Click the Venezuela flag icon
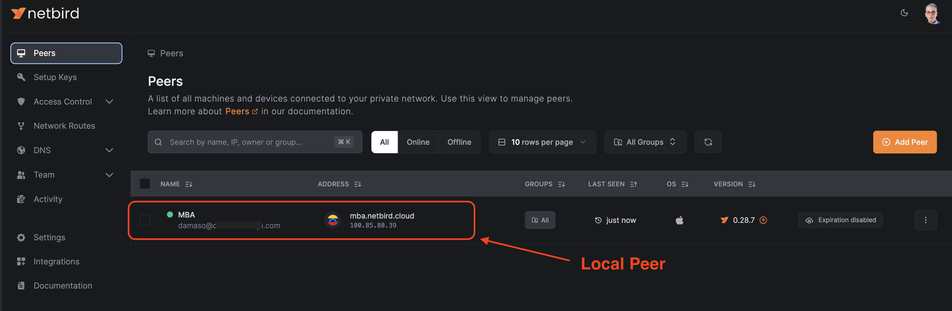 333,220
